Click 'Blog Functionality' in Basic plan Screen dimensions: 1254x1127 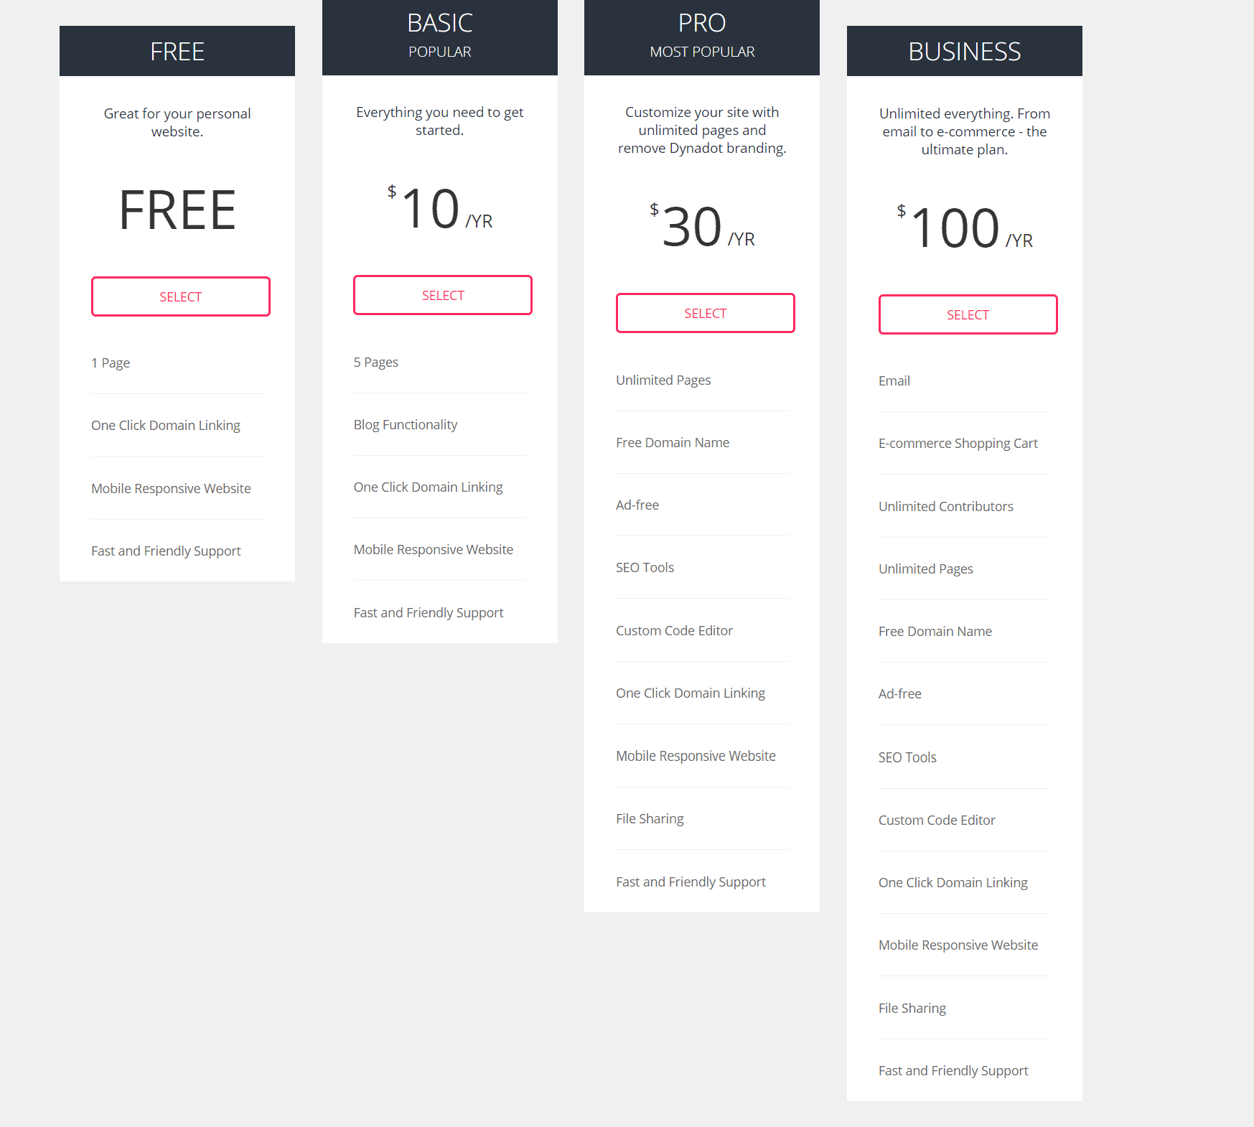pos(406,424)
